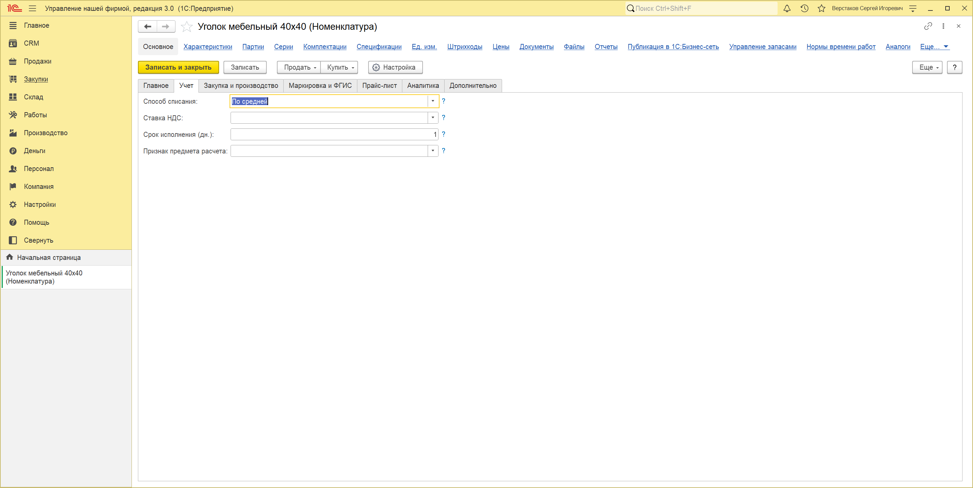The width and height of the screenshot is (973, 488).
Task: Open the Характеристики link
Action: point(208,47)
